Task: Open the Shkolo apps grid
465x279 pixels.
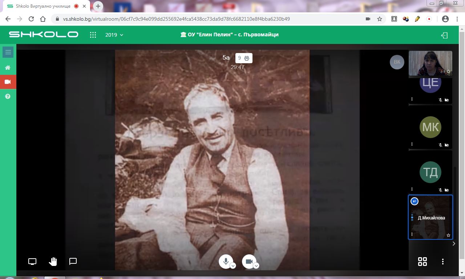Action: coord(93,35)
